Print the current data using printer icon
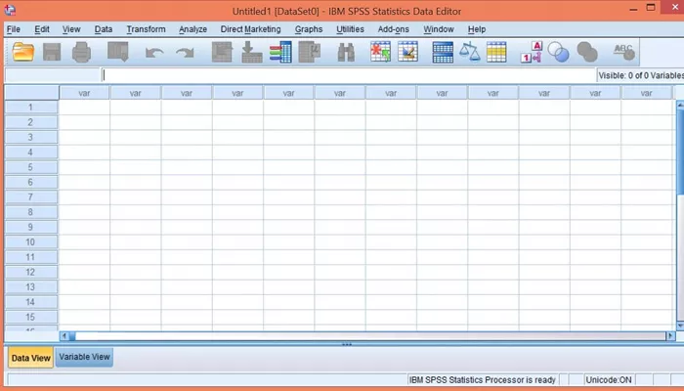 tap(81, 52)
